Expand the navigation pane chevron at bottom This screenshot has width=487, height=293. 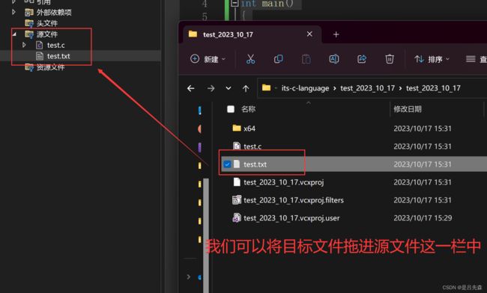(x=188, y=277)
